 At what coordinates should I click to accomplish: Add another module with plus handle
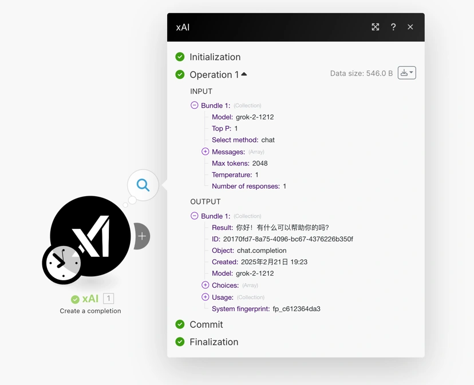pyautogui.click(x=142, y=236)
